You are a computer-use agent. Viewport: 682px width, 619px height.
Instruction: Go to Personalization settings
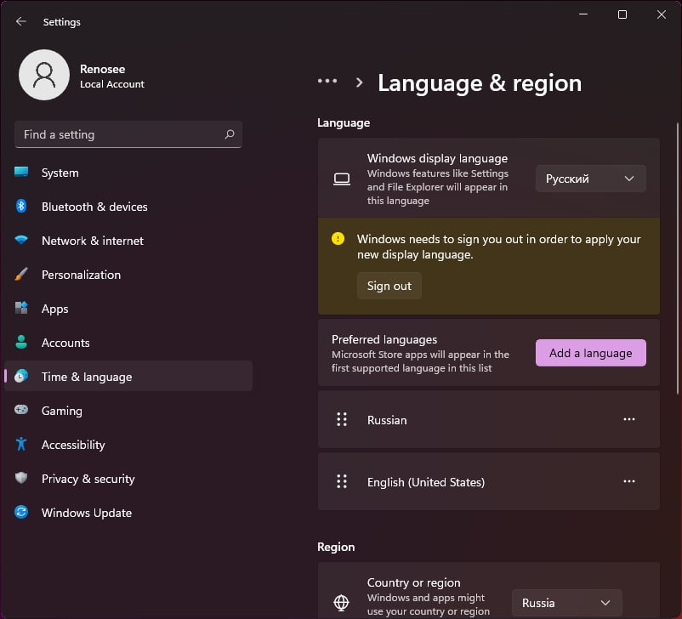click(128, 275)
